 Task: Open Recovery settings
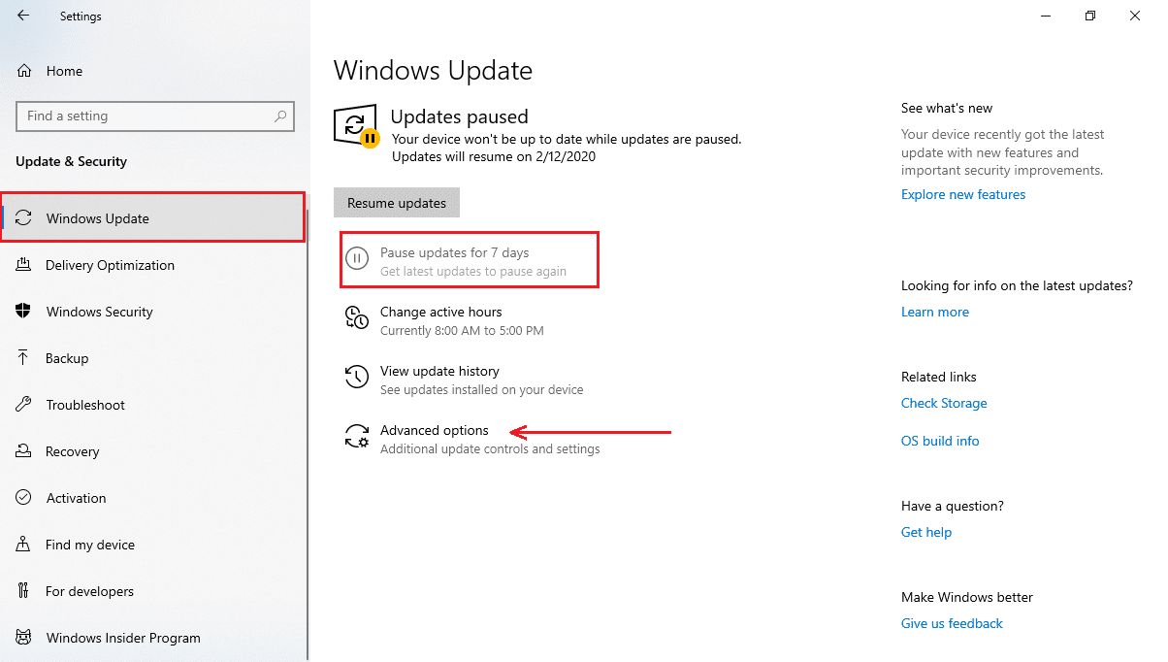pyautogui.click(x=72, y=451)
